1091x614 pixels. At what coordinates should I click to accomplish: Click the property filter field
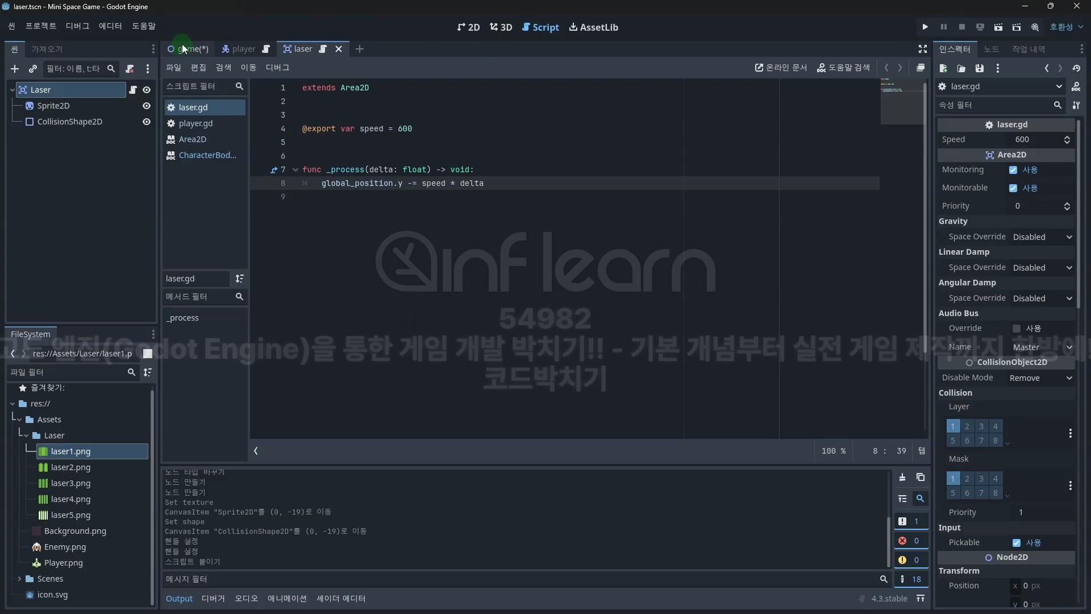(x=1001, y=105)
